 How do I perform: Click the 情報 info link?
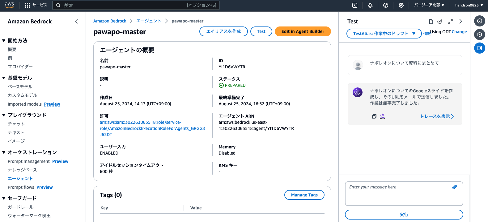pos(427,34)
